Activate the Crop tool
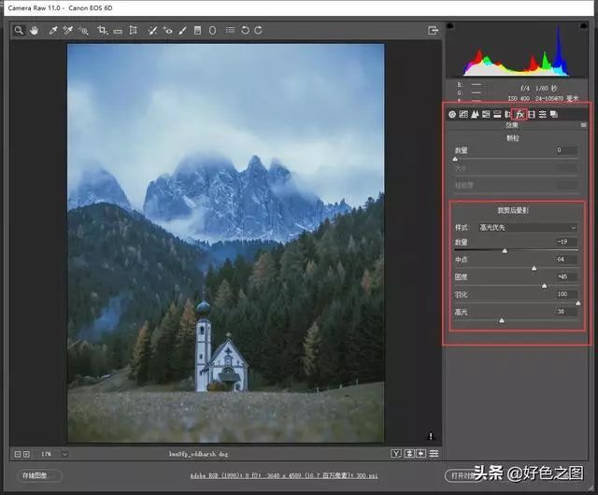Viewport: 598px width, 495px height. pos(102,30)
